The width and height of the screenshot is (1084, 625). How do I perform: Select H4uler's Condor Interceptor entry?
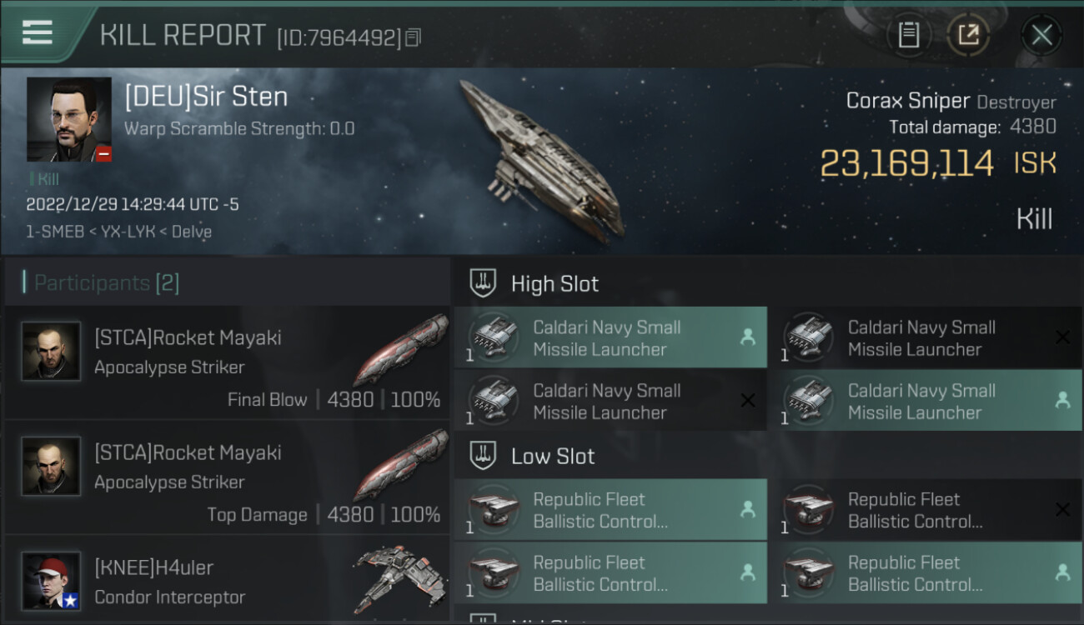[227, 582]
